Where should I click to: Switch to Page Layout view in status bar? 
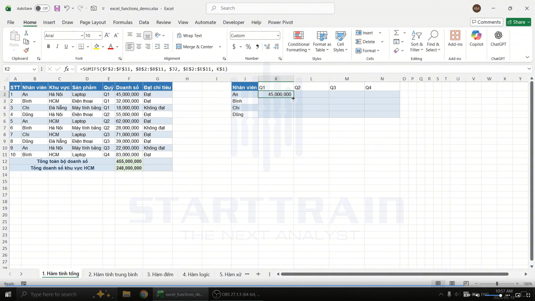(452, 283)
